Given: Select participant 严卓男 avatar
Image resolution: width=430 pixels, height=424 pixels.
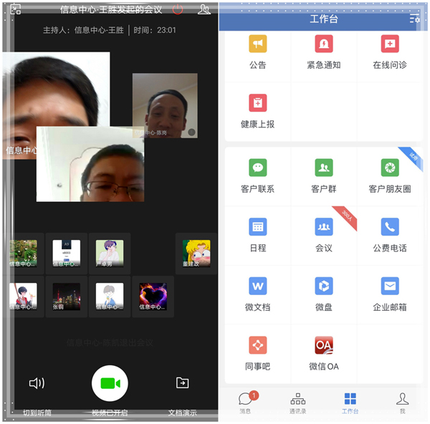Looking at the screenshot, I should 110,254.
